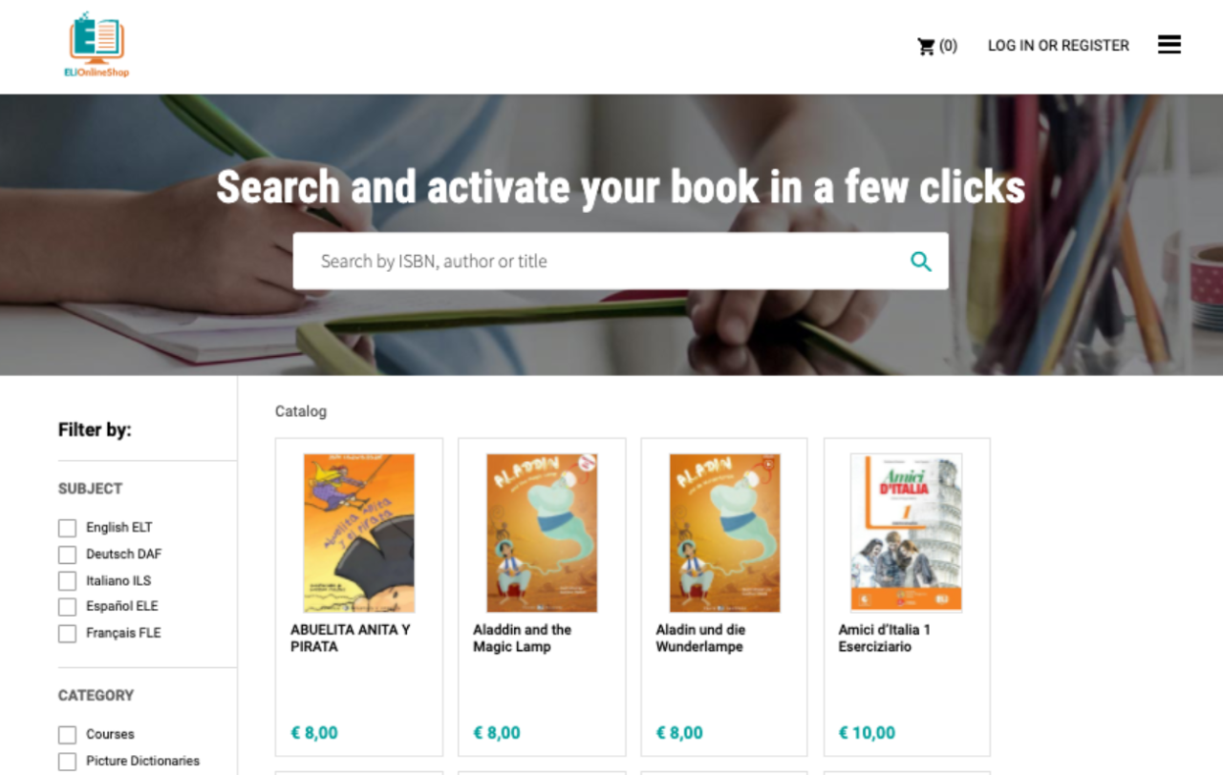This screenshot has width=1223, height=775.
Task: Open Abuelita Anita y Pirata book cover
Action: pos(359,533)
